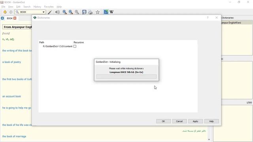Click the 'n., vt., adj.' part of speech text

point(8,39)
